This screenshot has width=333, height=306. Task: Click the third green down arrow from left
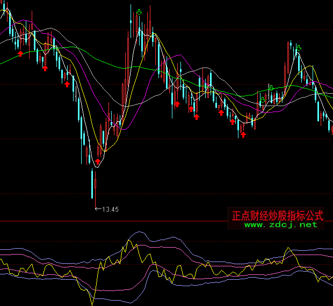[271, 87]
